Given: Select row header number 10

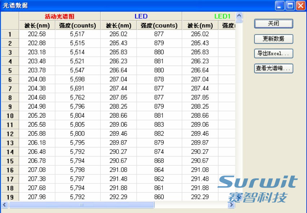Looking at the screenshot, I should [x=10, y=116].
